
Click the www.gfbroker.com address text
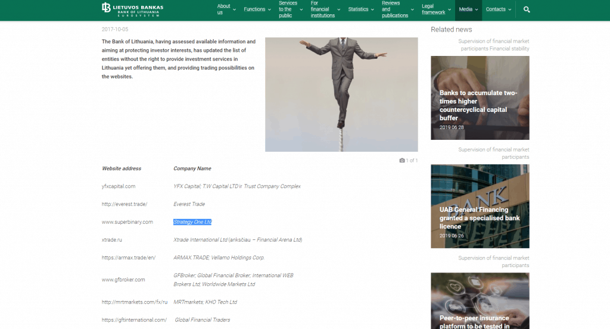pos(123,280)
